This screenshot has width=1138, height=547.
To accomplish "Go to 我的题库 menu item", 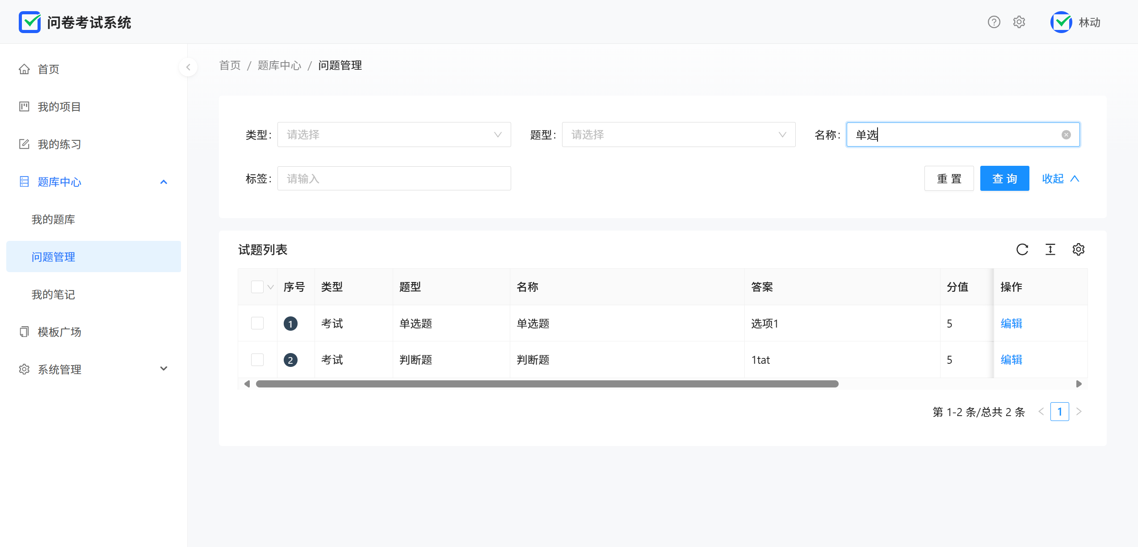I will pos(53,219).
